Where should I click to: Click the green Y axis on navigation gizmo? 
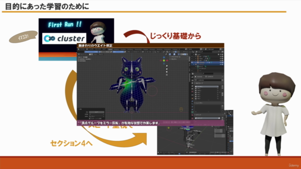point(164,61)
